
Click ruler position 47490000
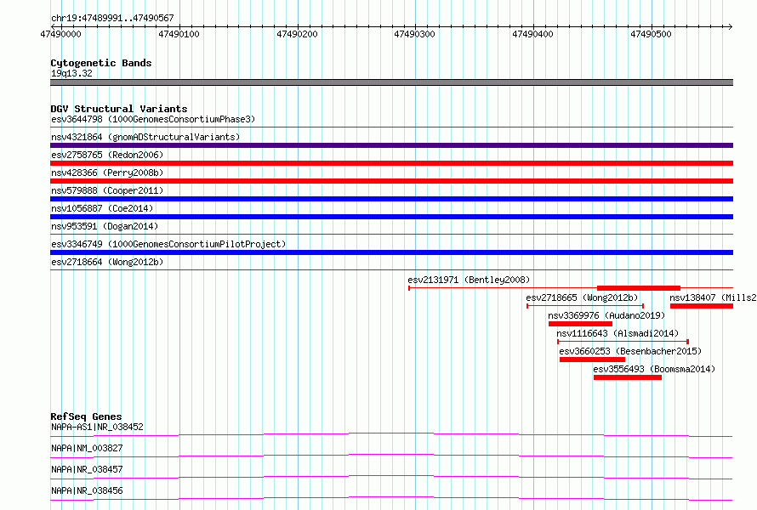[x=61, y=34]
